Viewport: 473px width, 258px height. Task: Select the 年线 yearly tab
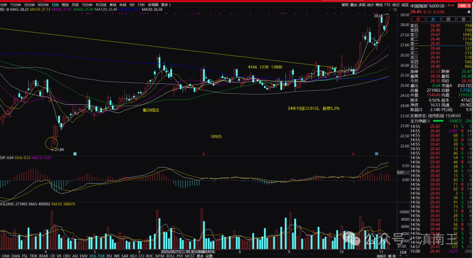pos(123,5)
